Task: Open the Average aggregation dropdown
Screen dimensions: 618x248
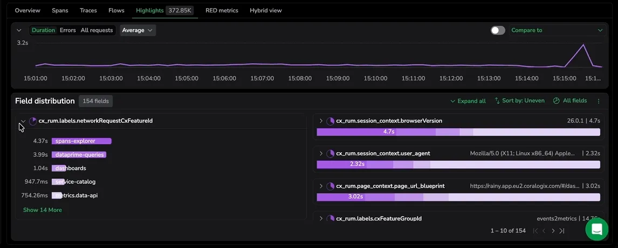Action: (x=138, y=30)
